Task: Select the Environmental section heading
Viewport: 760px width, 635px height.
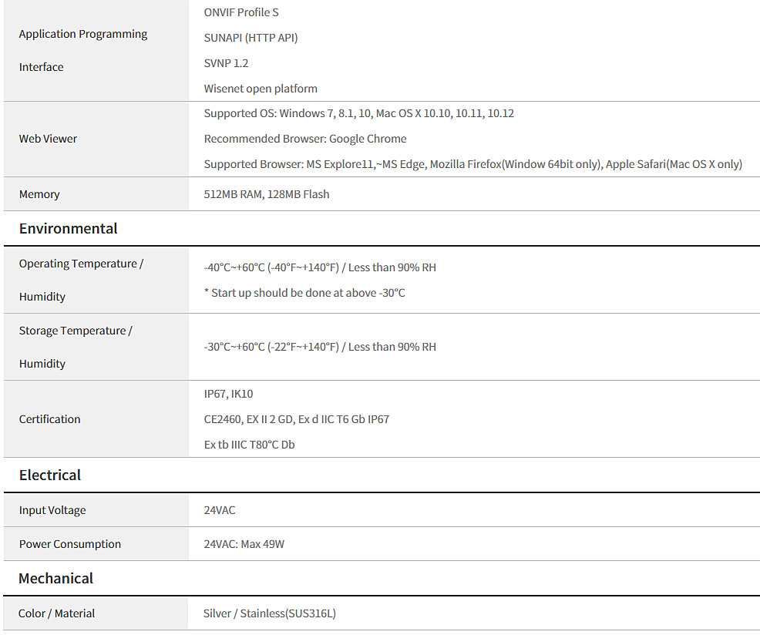Action: tap(69, 228)
